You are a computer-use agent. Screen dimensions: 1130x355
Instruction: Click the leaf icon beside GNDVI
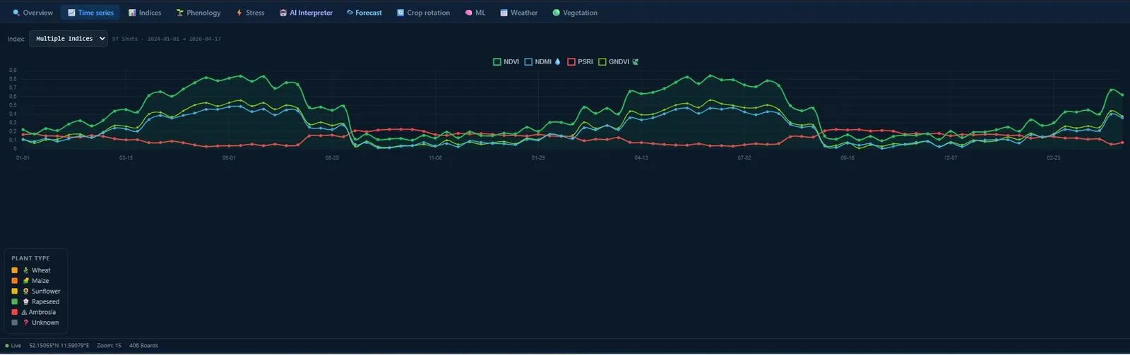click(636, 62)
